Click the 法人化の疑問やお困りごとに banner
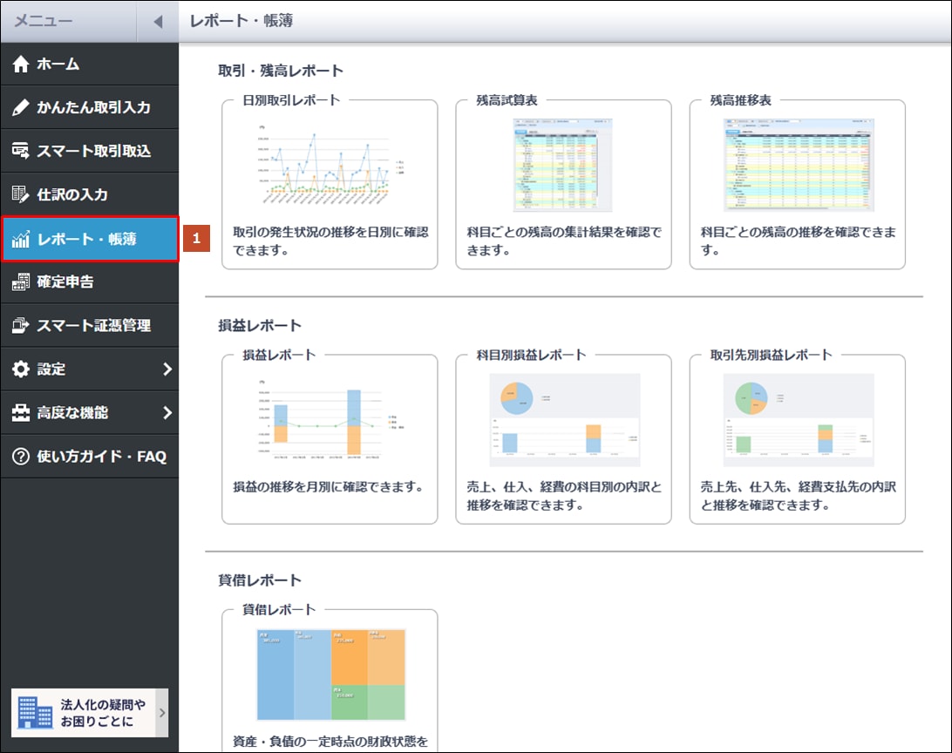The width and height of the screenshot is (952, 753). coord(89,713)
